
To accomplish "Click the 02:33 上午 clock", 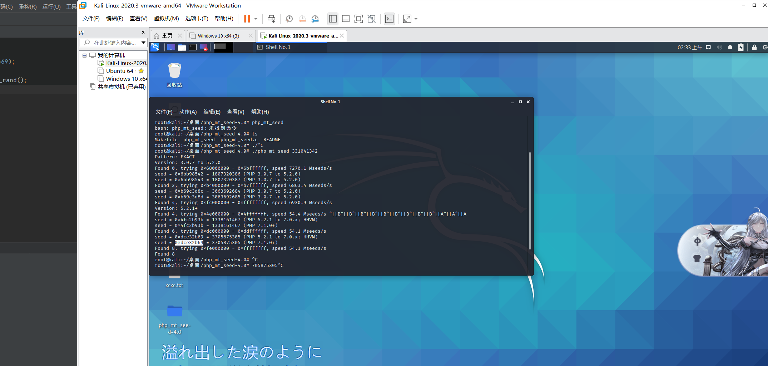I will point(690,47).
